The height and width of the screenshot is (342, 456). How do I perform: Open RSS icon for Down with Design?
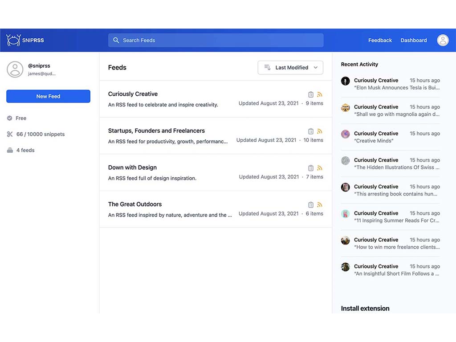point(320,168)
